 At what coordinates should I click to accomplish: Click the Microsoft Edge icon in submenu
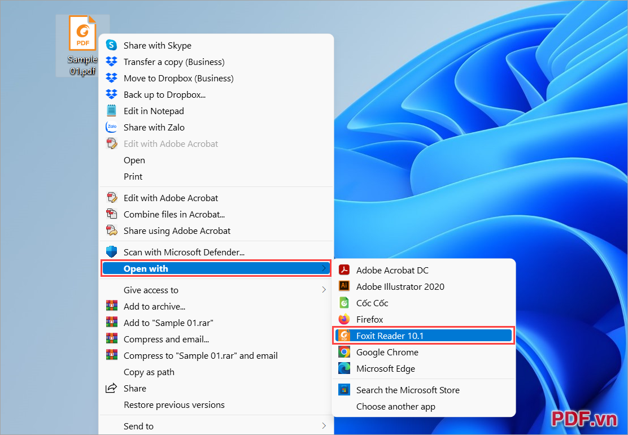tap(344, 368)
